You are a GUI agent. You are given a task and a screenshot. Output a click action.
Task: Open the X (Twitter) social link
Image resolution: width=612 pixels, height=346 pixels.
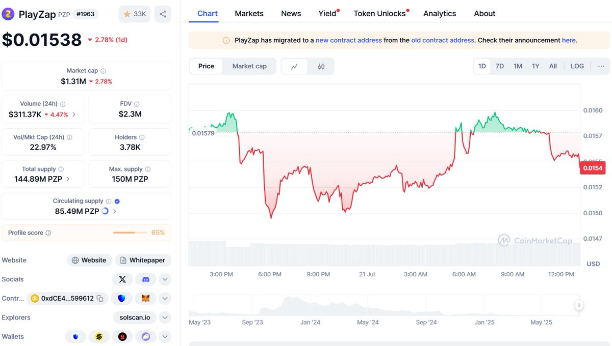(122, 279)
